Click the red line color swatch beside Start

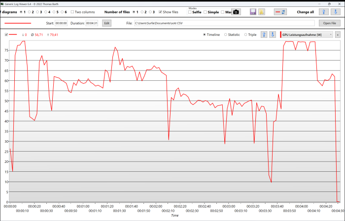click(18, 23)
